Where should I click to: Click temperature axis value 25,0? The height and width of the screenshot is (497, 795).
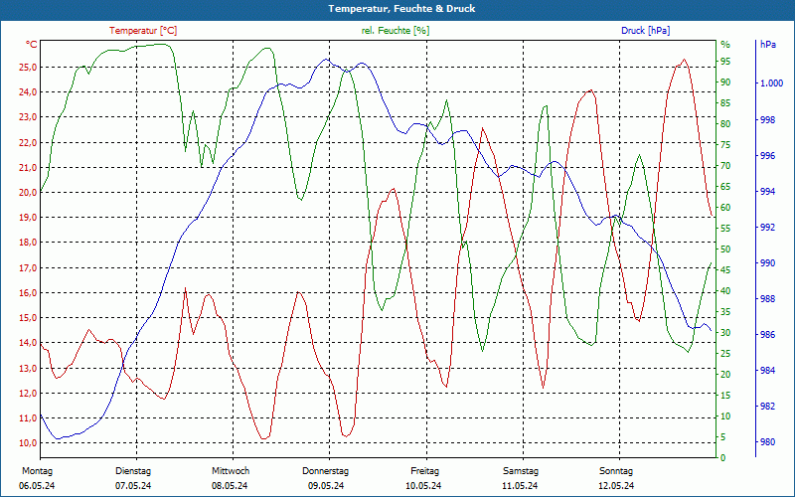pos(29,68)
